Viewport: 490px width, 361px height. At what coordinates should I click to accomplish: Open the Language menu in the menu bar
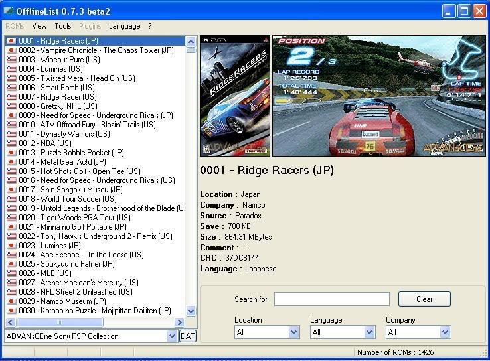pyautogui.click(x=124, y=26)
